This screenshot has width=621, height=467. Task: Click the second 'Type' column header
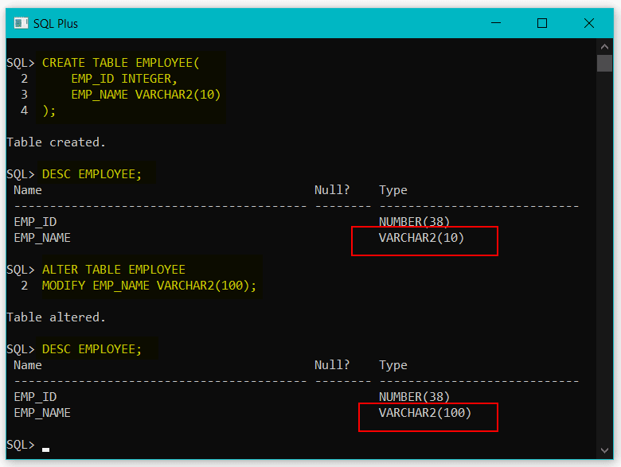393,365
